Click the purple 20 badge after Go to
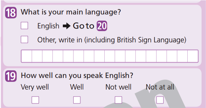 [102, 26]
